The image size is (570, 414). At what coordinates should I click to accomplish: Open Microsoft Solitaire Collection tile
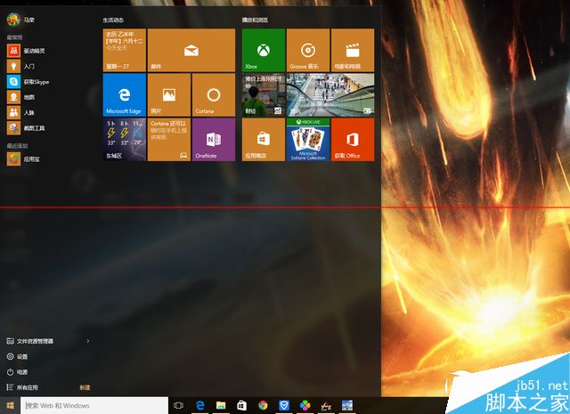point(307,140)
